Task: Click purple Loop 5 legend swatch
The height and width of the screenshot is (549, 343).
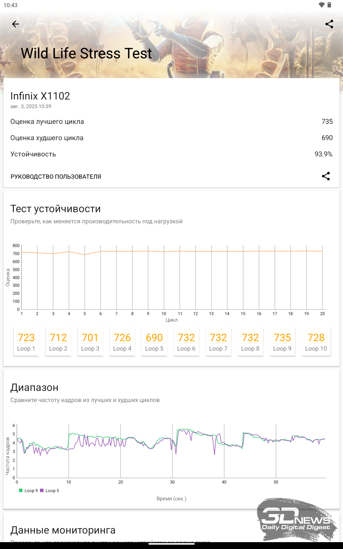Action: click(x=42, y=490)
